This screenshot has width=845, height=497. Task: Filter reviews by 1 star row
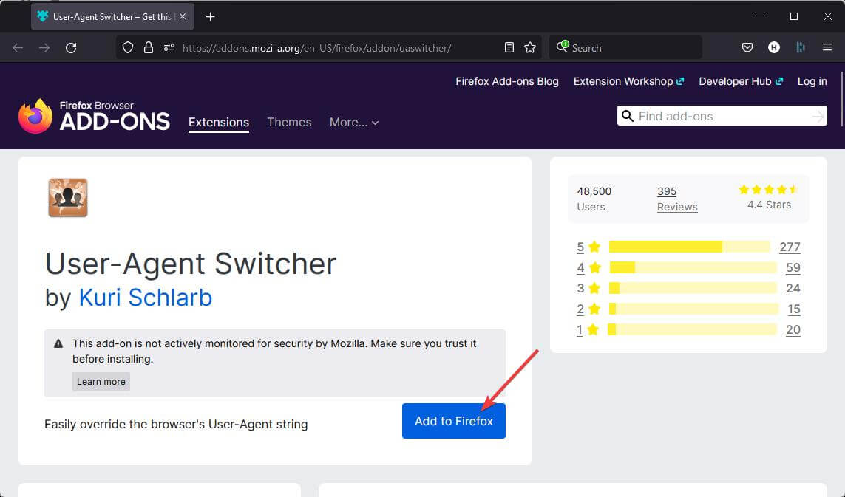(688, 329)
